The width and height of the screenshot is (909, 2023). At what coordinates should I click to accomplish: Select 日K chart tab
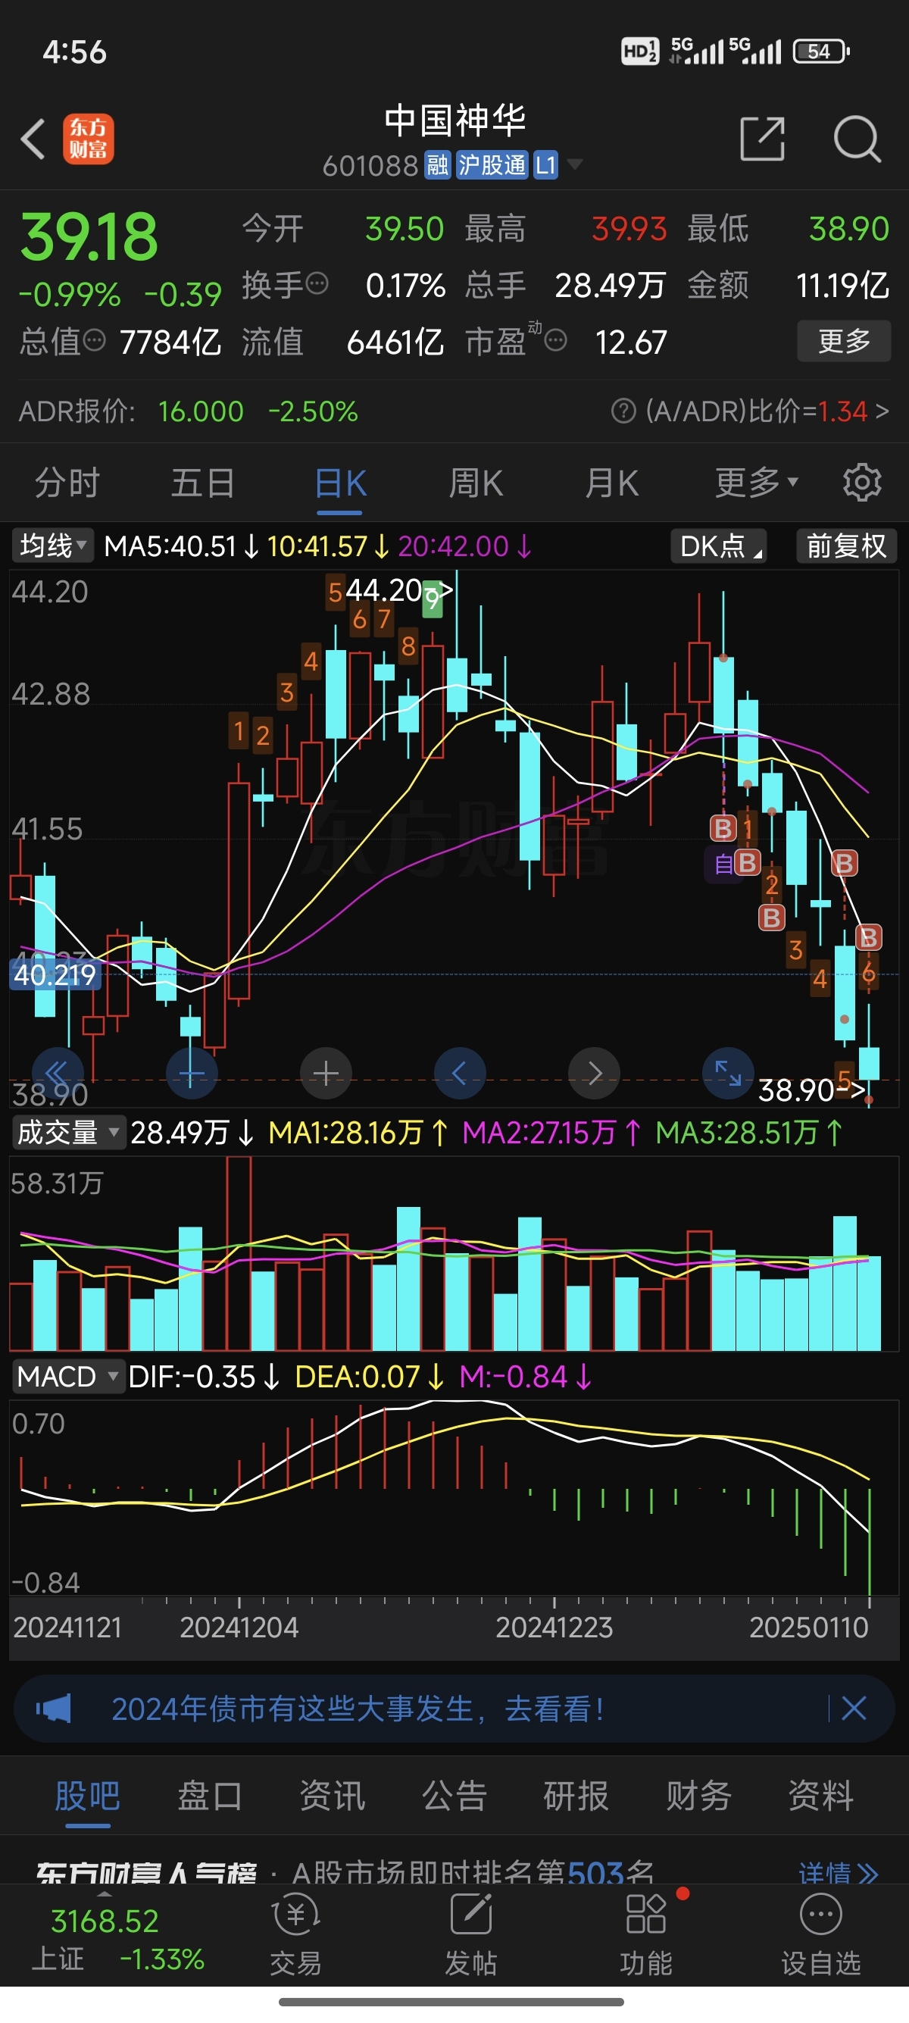[x=340, y=482]
